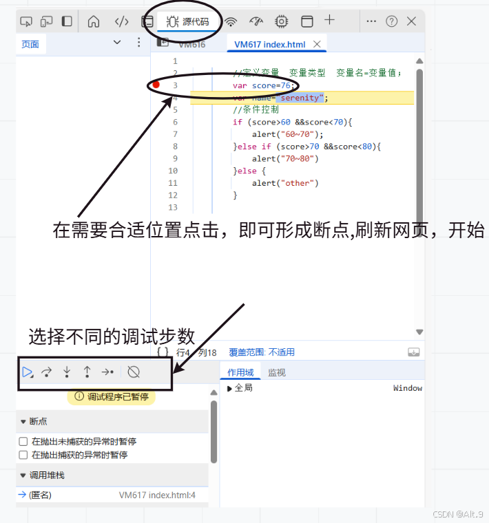Click alert("70~80") on line 9
Viewport: 489px width, 523px height.
coord(285,159)
